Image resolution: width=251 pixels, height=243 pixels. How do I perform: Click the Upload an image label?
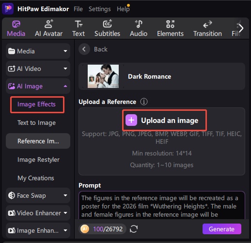(x=170, y=121)
